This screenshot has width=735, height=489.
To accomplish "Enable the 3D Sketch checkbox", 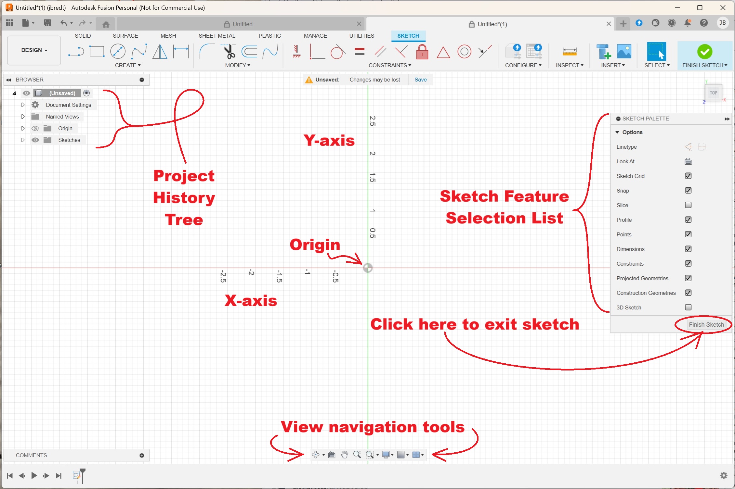I will (688, 307).
